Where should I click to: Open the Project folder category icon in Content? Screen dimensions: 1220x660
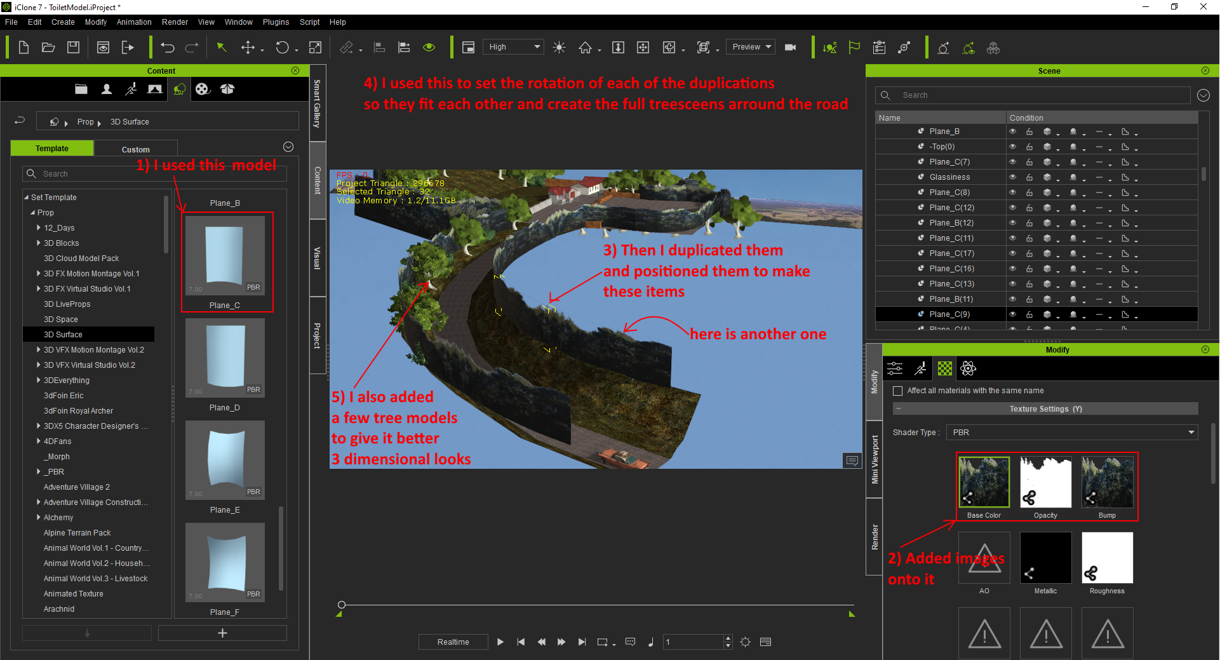(x=81, y=89)
